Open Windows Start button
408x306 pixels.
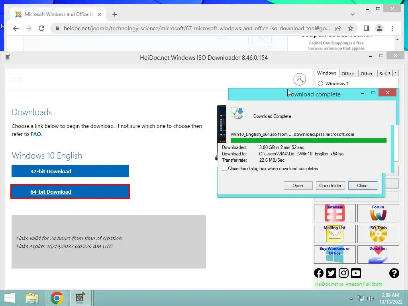pyautogui.click(x=10, y=298)
